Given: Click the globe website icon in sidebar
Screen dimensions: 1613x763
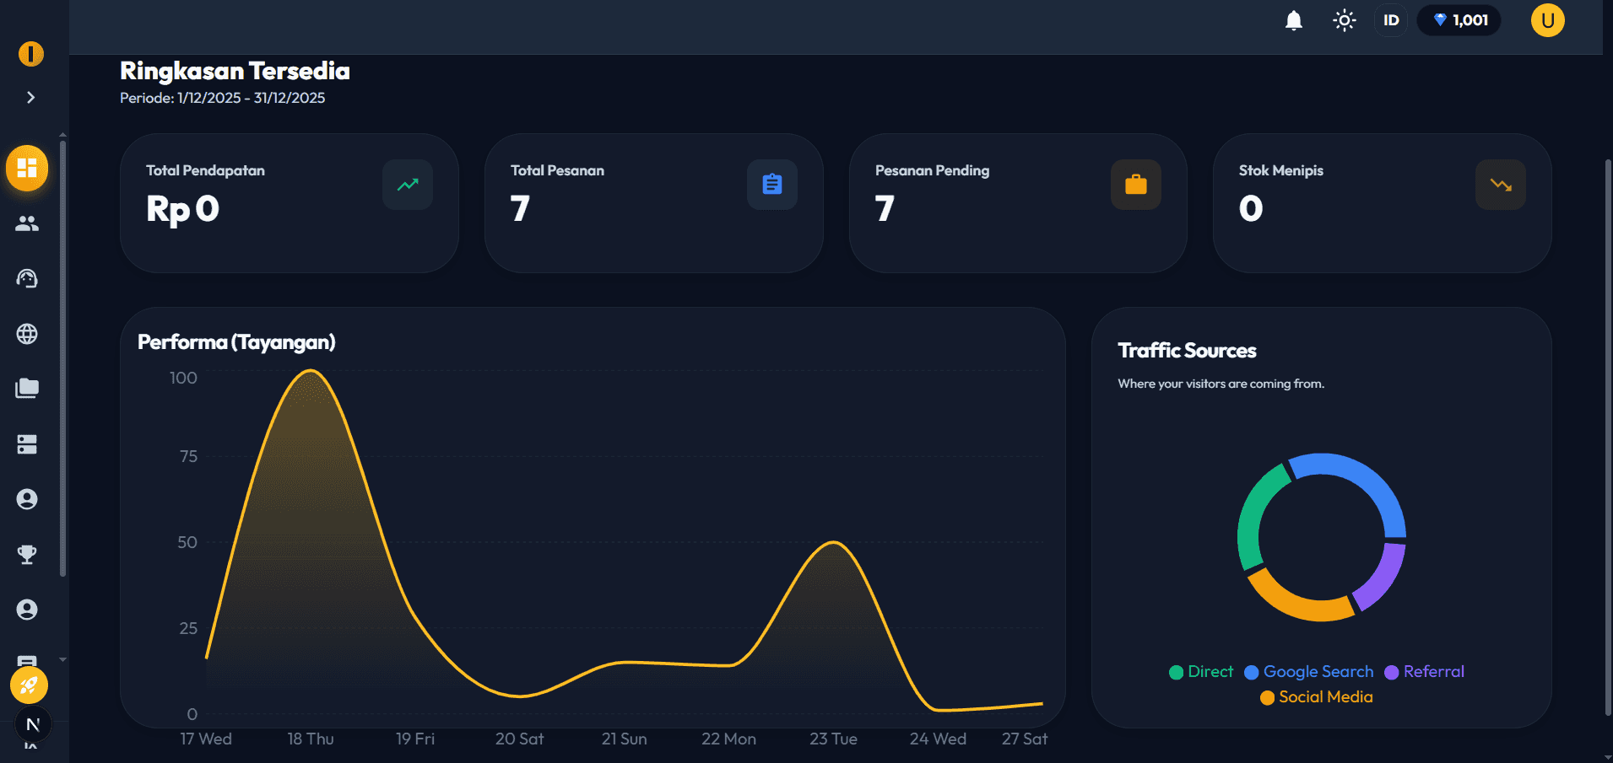Looking at the screenshot, I should (x=27, y=334).
